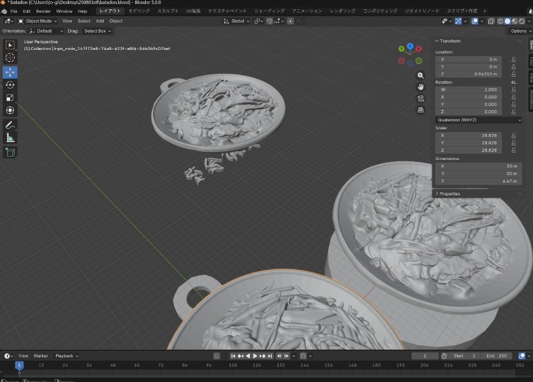Click frame 120 on the timeline ruler
Screen dimensions: 533x382
tap(256, 365)
